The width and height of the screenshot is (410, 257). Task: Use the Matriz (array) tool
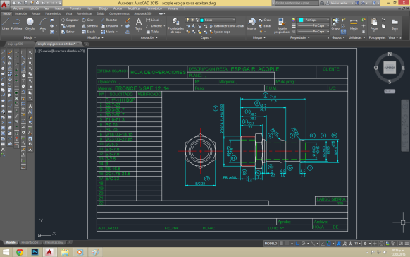click(108, 32)
